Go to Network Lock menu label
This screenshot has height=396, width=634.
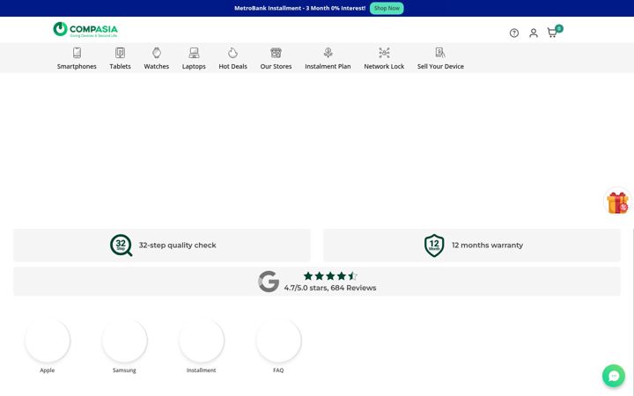[384, 66]
